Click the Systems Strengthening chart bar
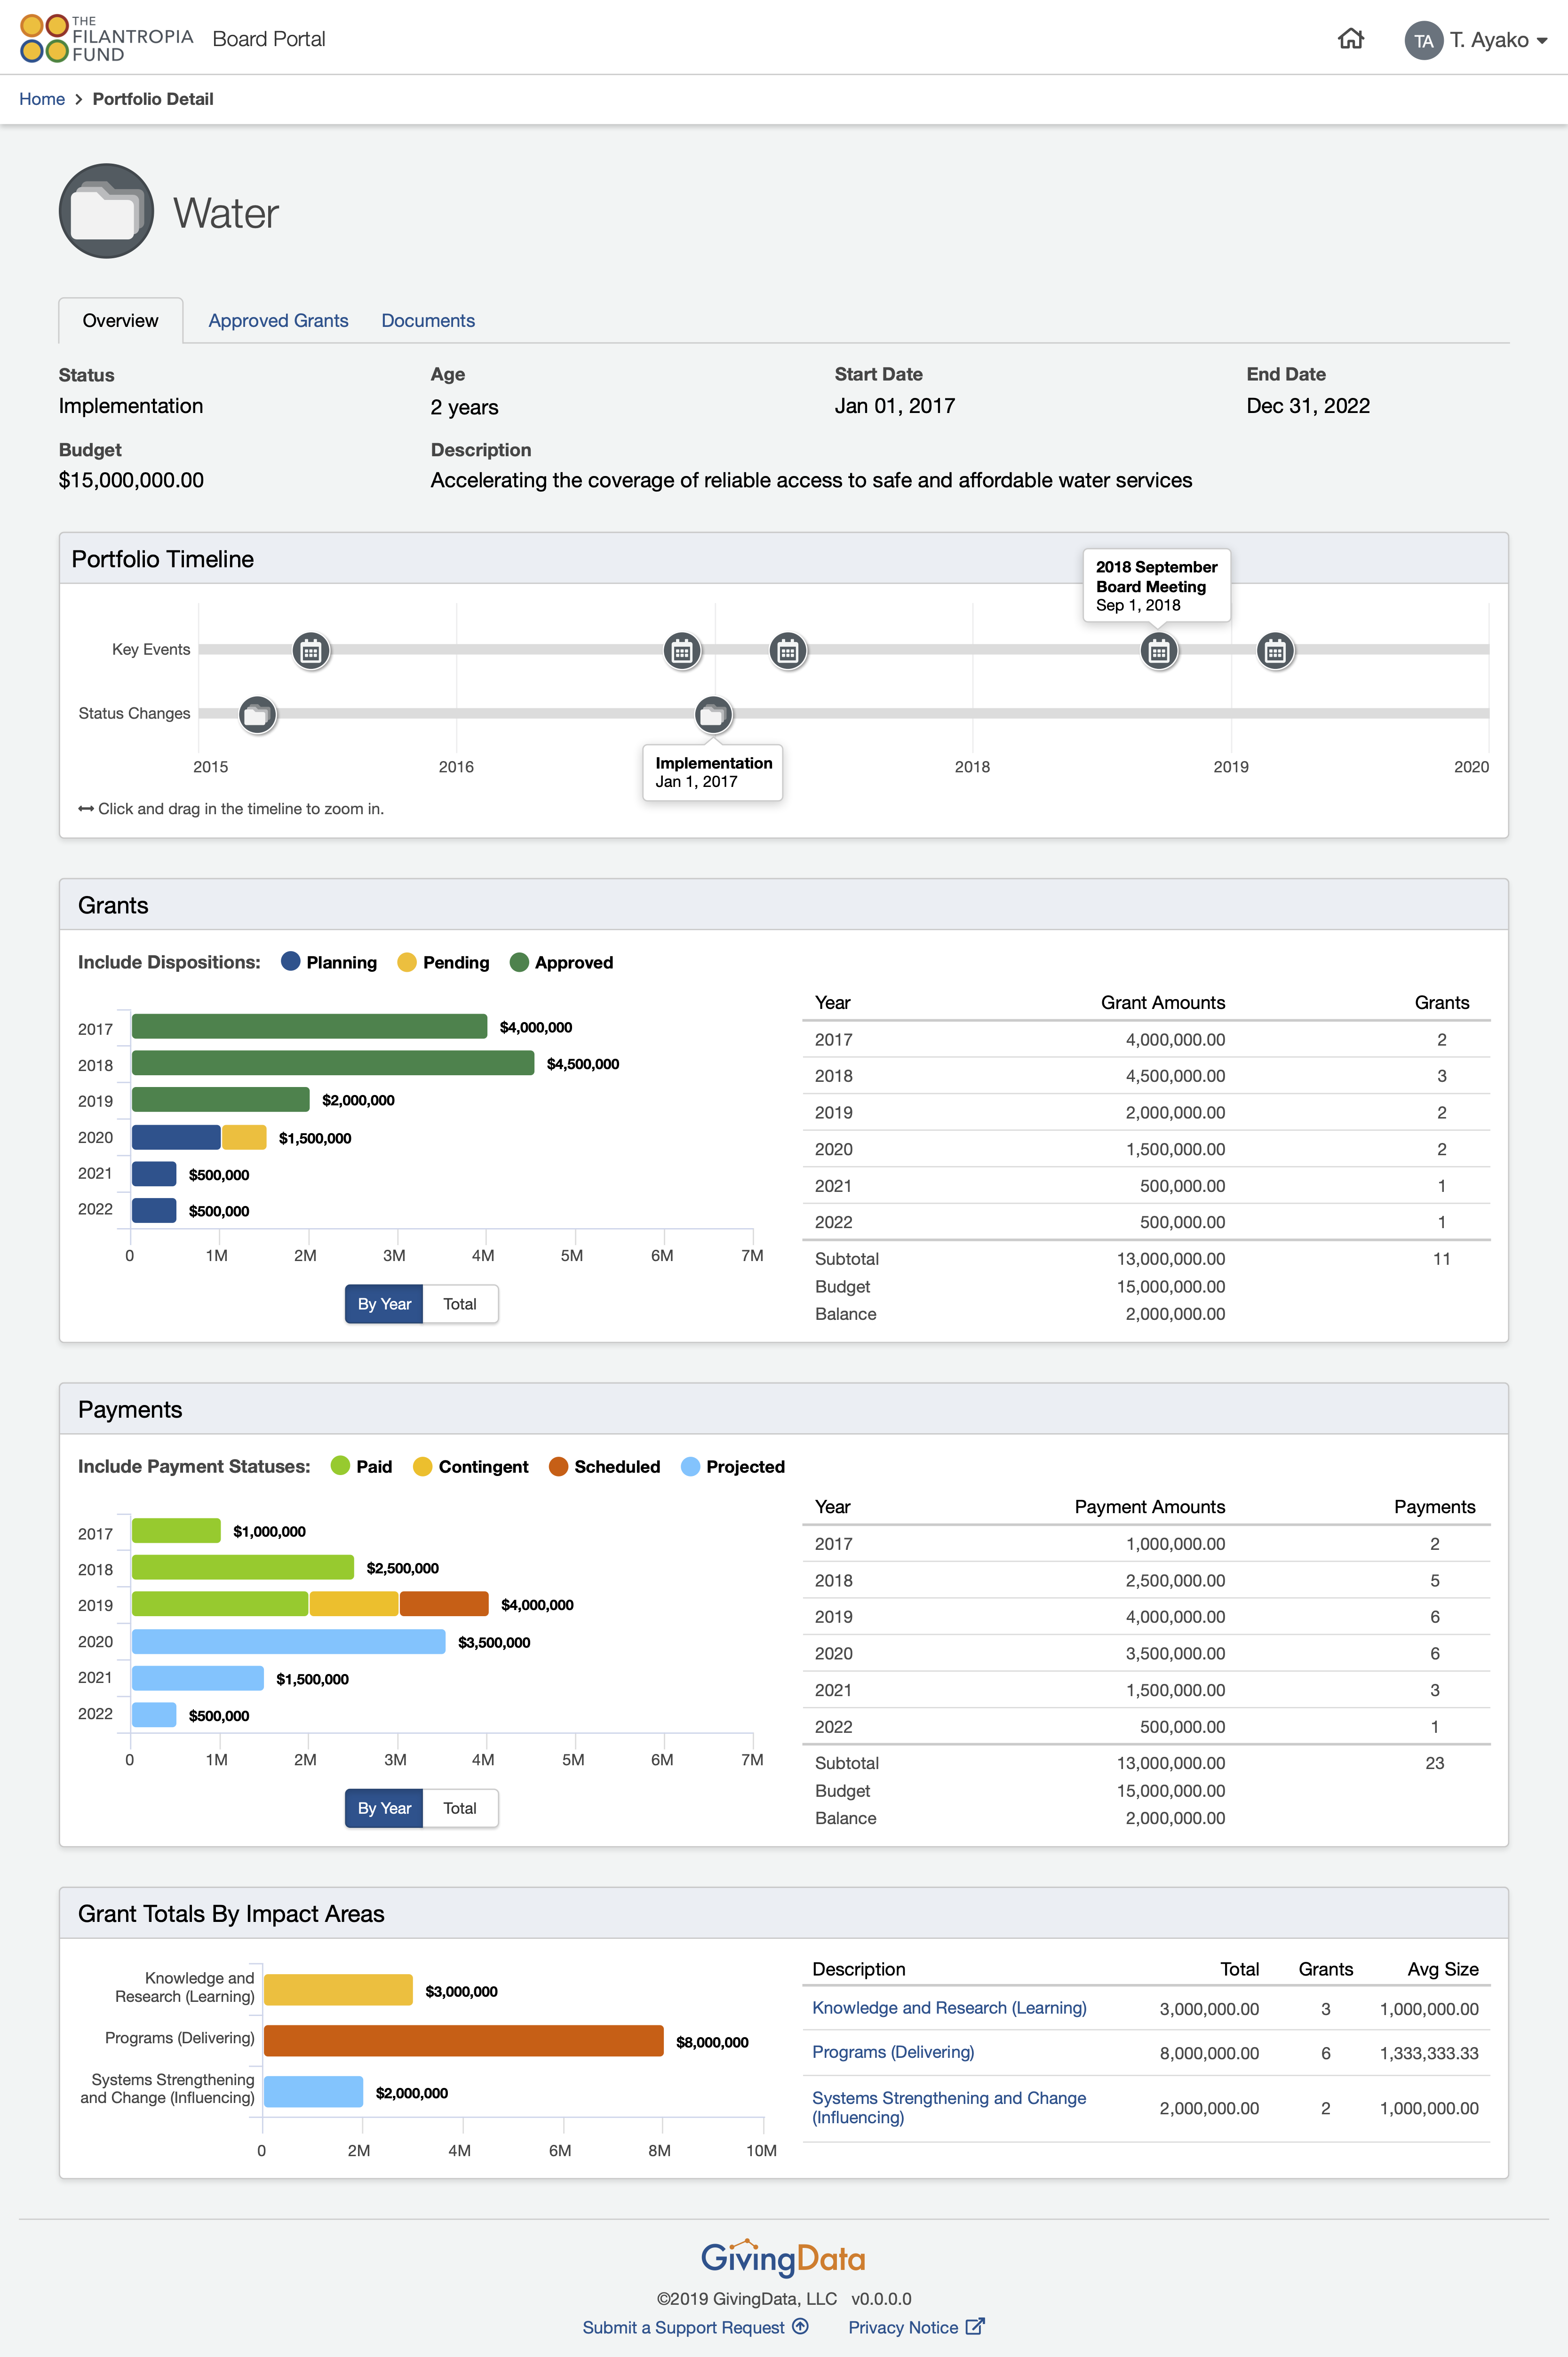1568x2357 pixels. click(x=313, y=2091)
